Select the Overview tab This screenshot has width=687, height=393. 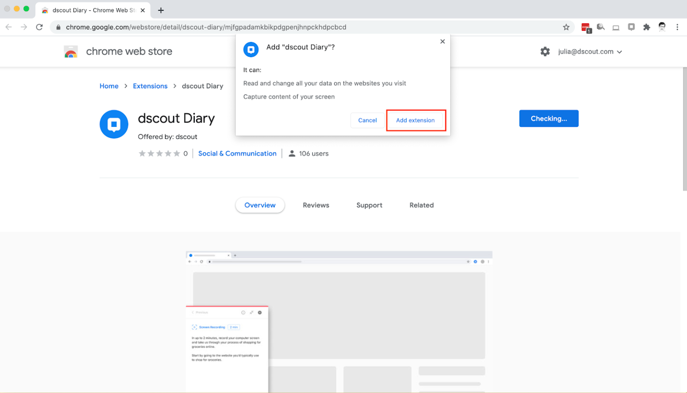coord(260,205)
